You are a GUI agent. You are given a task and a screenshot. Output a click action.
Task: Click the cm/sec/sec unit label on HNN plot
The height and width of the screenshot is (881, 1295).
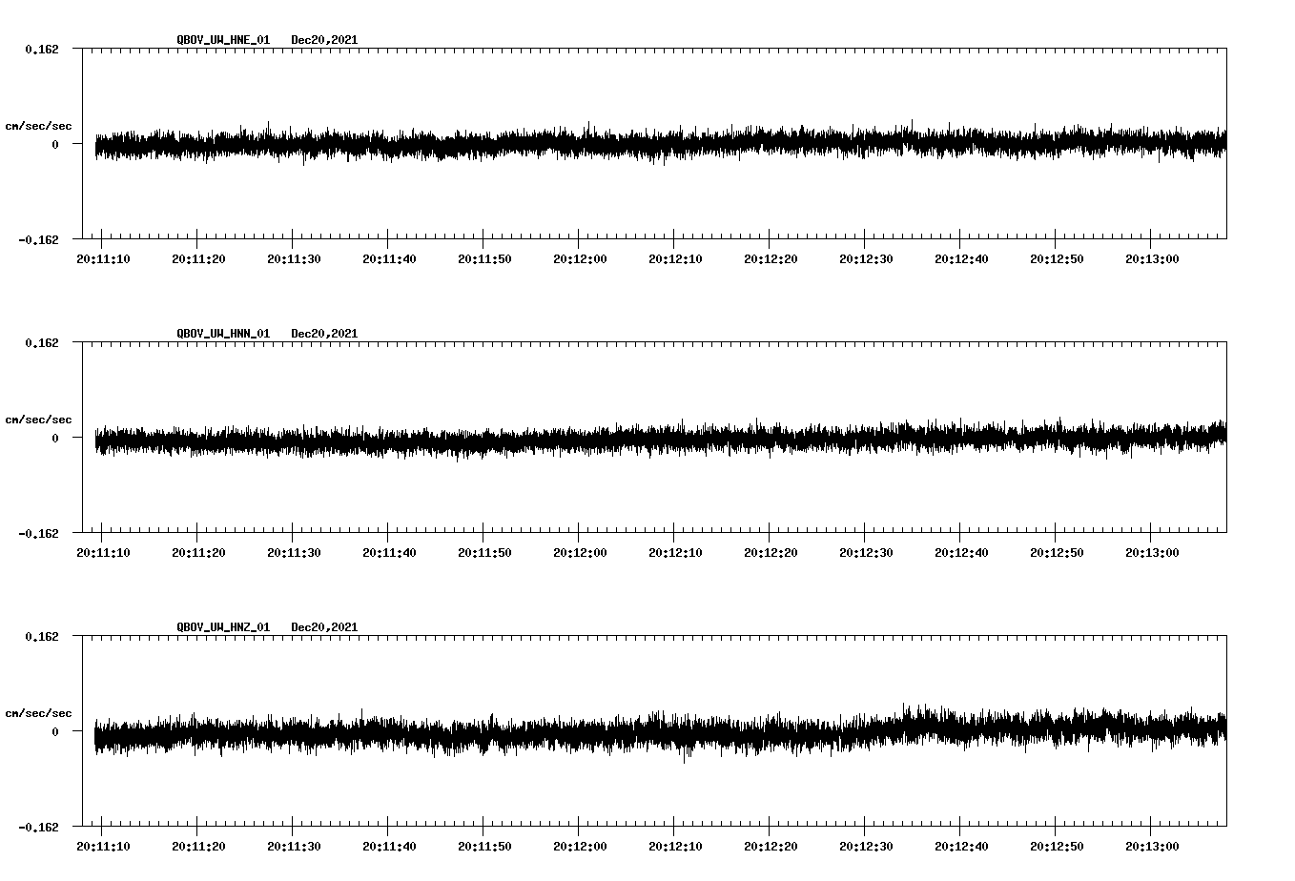click(38, 420)
